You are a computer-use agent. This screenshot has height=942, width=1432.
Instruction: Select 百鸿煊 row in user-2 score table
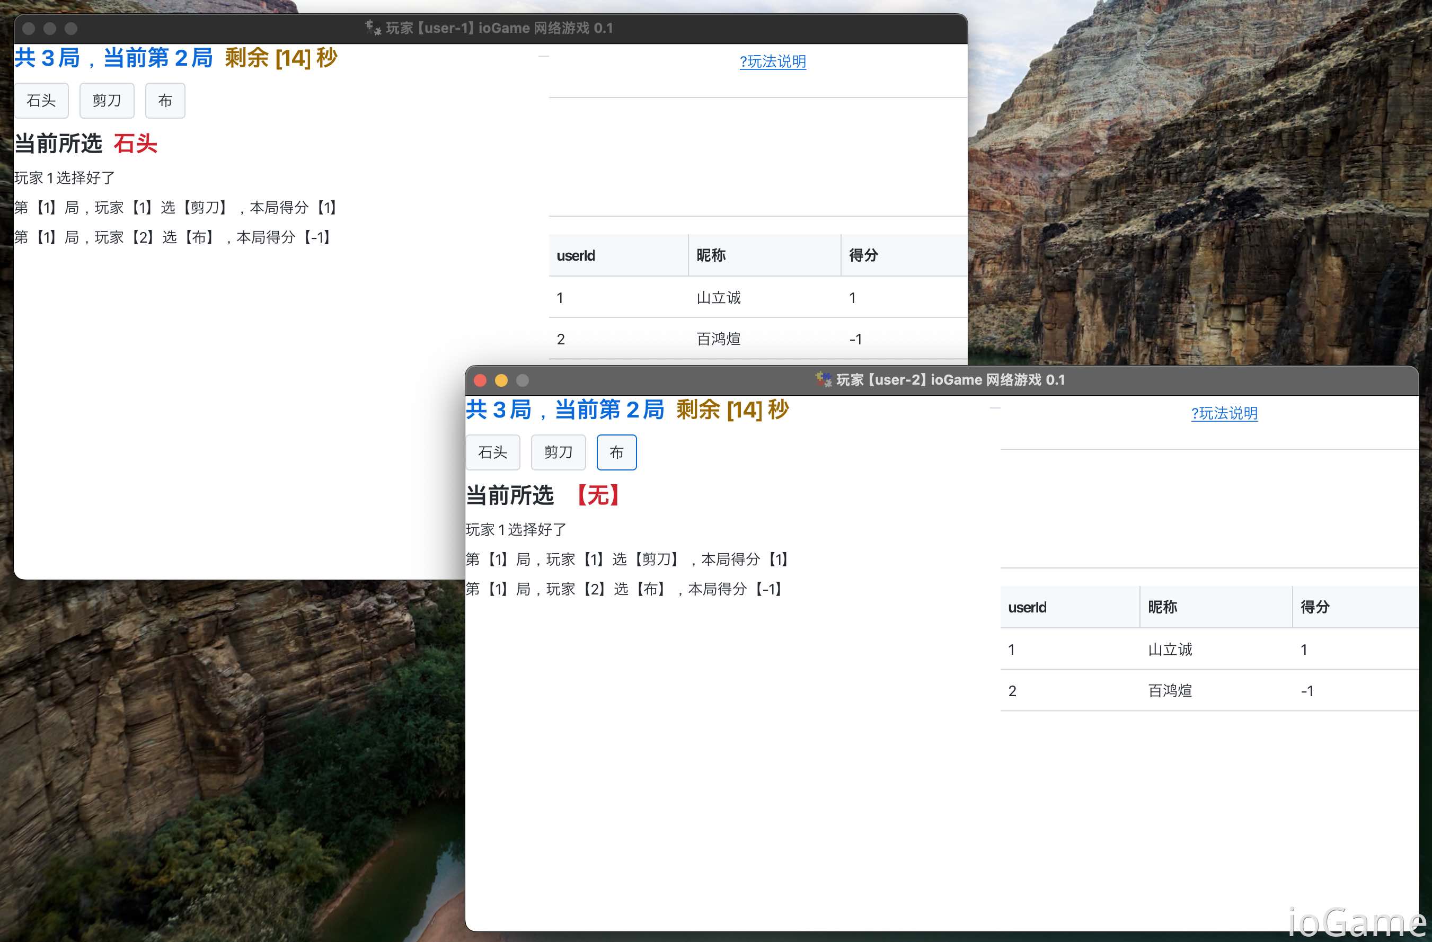click(x=1170, y=690)
